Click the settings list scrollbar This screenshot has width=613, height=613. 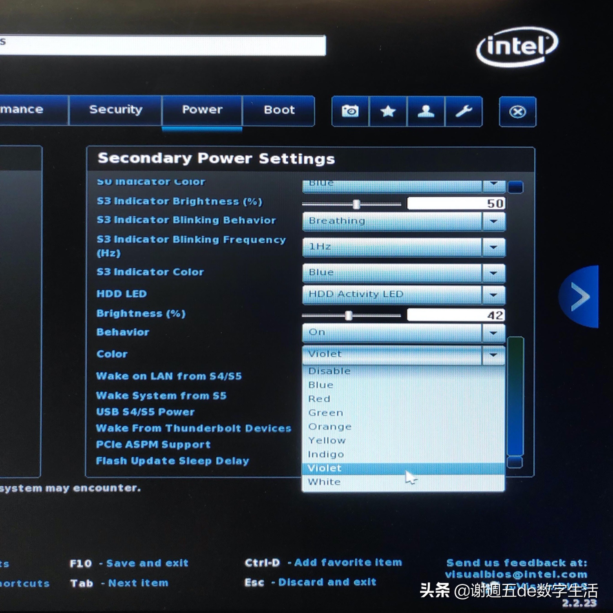coord(515,397)
